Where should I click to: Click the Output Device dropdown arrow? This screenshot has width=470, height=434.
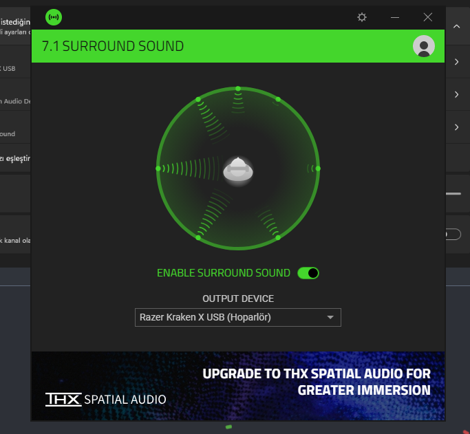330,318
